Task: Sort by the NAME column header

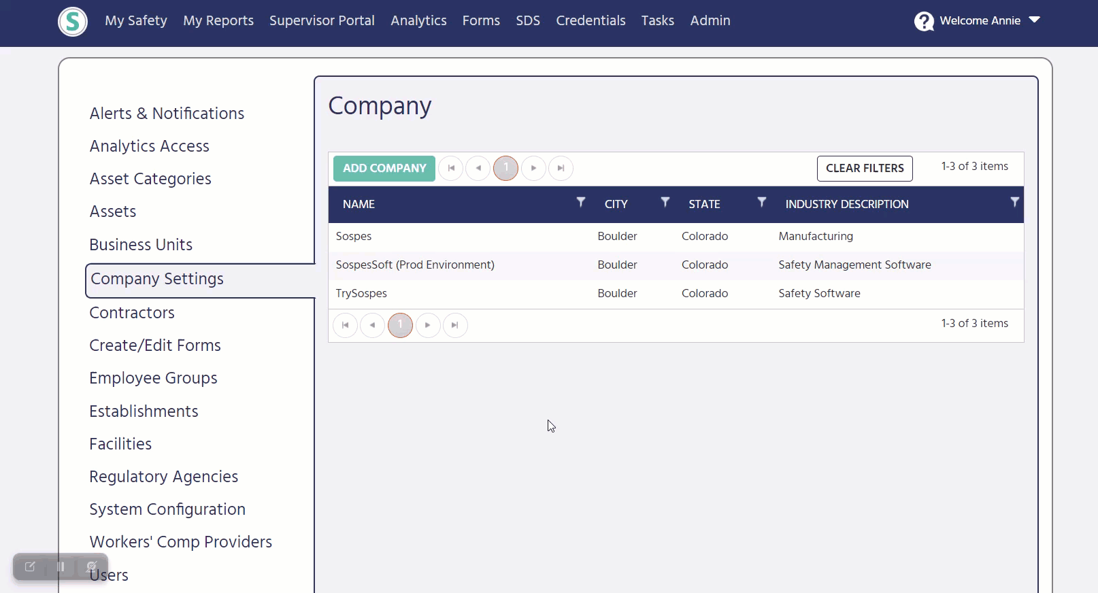Action: (359, 204)
